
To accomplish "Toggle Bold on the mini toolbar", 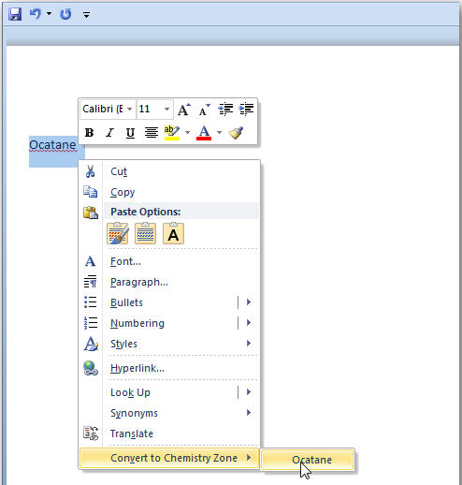I will tap(90, 133).
